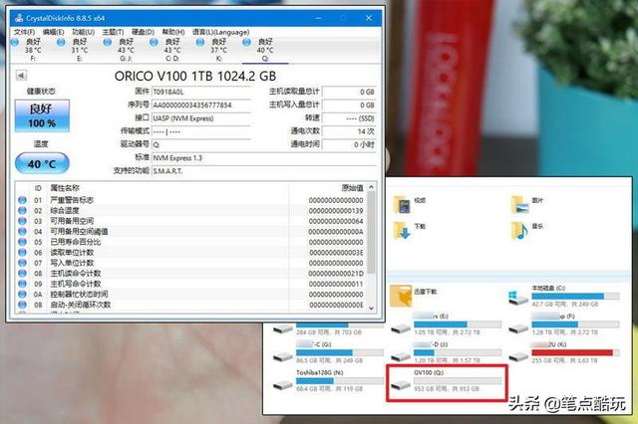
Task: Click the supported features field S.M.A.R.T.
Action: (x=263, y=171)
